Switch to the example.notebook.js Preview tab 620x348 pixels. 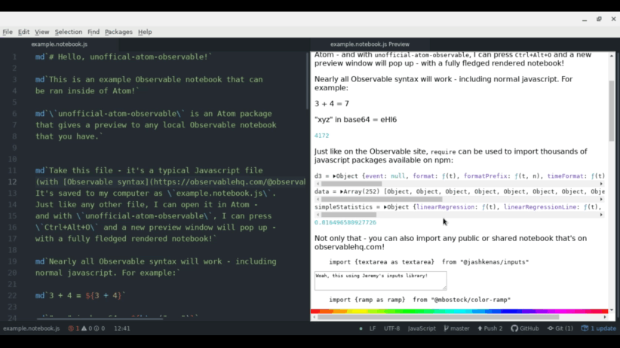coord(370,44)
